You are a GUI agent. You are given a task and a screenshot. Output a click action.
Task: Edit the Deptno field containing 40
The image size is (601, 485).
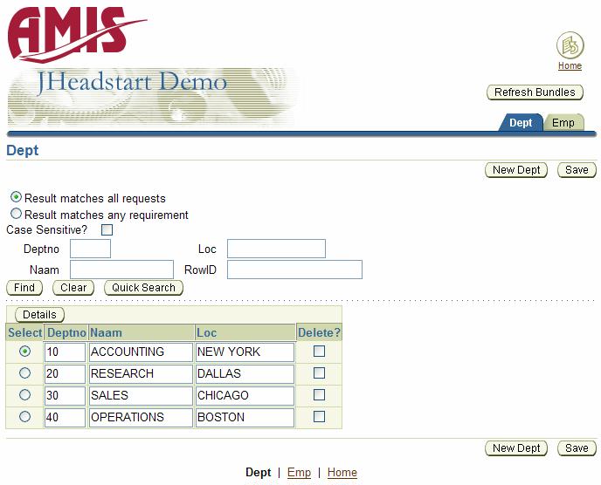tap(65, 418)
